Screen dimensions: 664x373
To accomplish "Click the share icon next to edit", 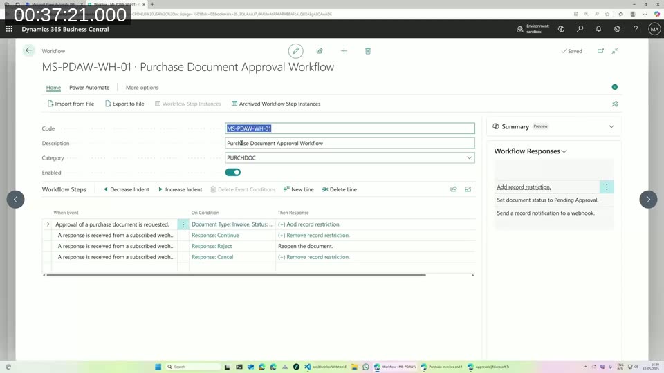I will [320, 51].
